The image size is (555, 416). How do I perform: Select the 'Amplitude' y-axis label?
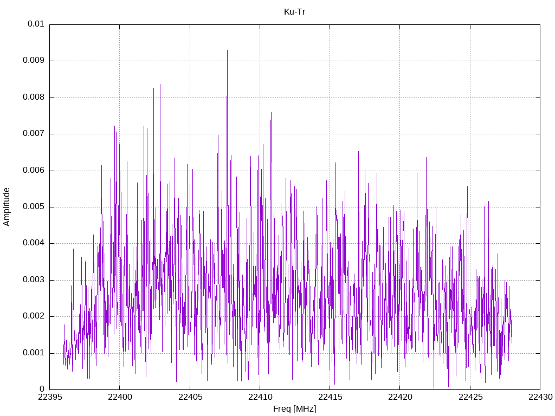7,207
